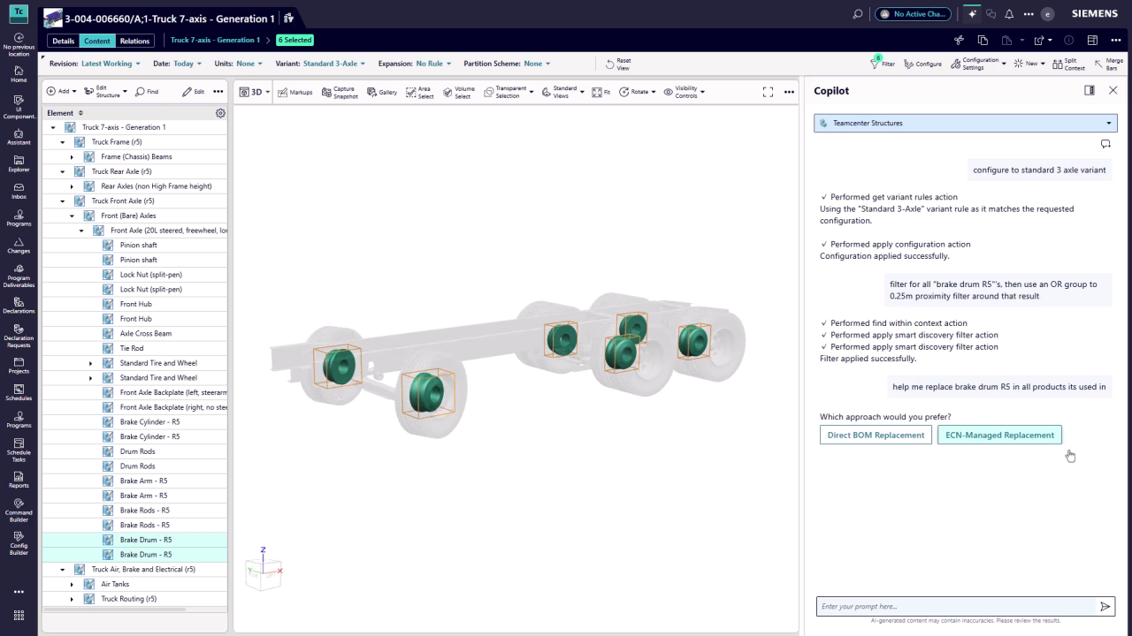
Task: Open the Revision Latest Working dropdown
Action: 111,64
